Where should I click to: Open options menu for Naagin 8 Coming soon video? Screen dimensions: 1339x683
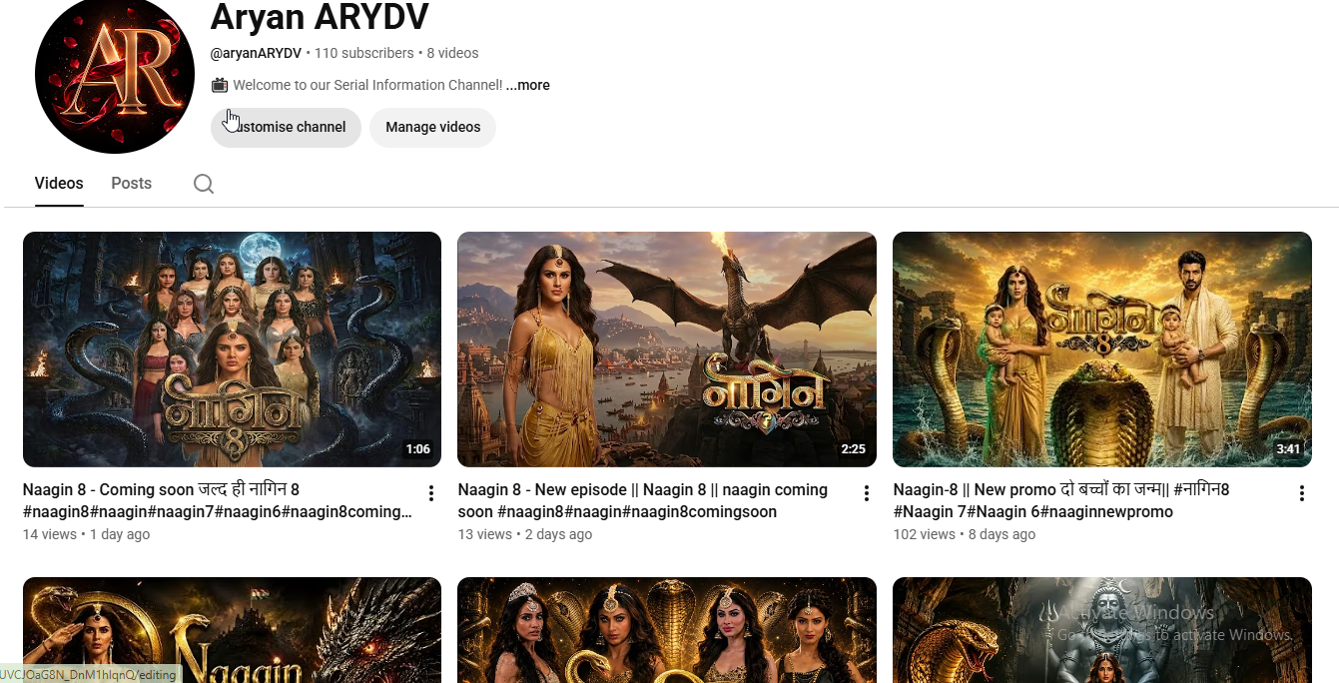[x=431, y=493]
